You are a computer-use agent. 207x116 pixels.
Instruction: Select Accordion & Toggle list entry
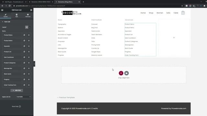click(64, 34)
